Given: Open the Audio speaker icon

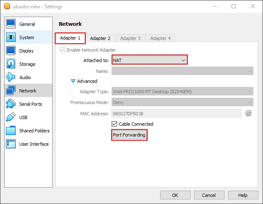Looking at the screenshot, I should [x=11, y=77].
